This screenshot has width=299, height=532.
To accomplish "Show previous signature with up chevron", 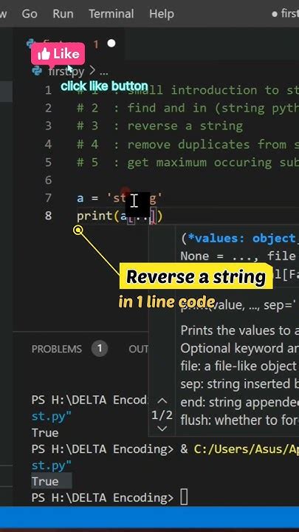I will point(162,401).
